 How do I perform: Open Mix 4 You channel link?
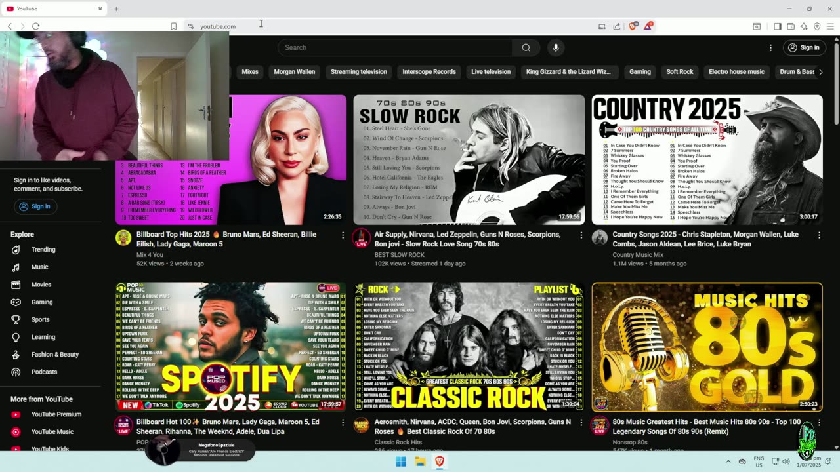[x=150, y=254]
